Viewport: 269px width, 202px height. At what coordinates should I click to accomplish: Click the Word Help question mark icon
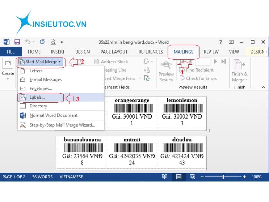(220, 42)
